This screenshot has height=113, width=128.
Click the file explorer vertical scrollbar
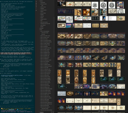coord(54,36)
